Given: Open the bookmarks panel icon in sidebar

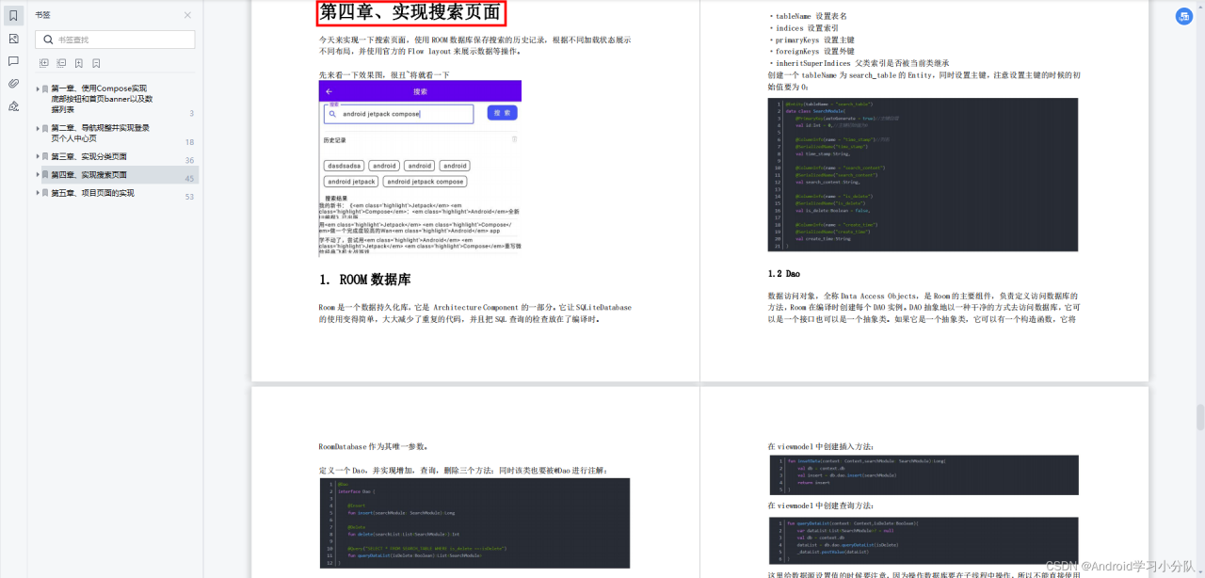Looking at the screenshot, I should click(13, 16).
